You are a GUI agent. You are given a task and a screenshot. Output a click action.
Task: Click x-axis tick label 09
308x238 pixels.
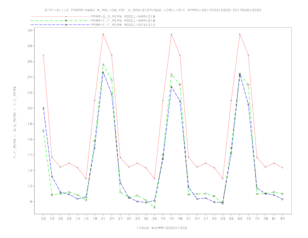tap(69, 219)
